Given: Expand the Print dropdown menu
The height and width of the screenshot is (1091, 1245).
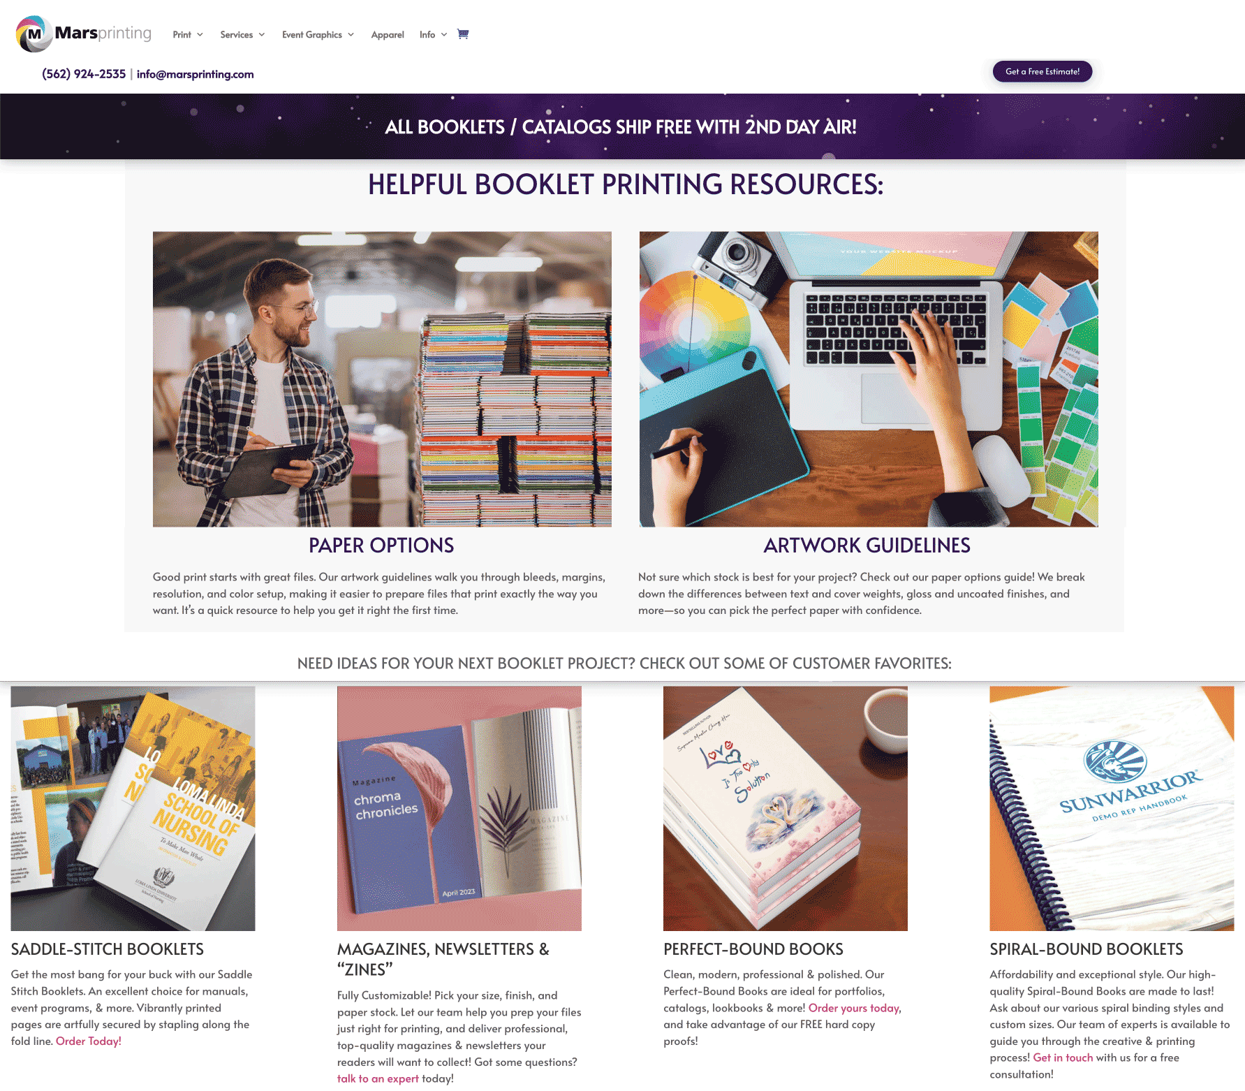Looking at the screenshot, I should (188, 34).
